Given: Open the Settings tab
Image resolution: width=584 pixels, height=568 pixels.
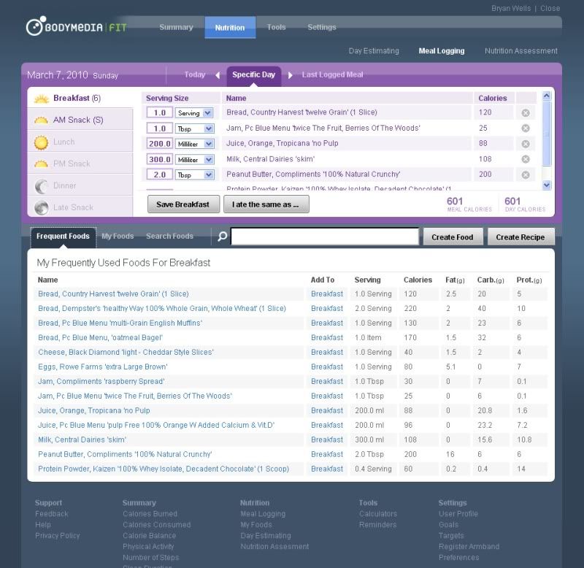Looking at the screenshot, I should pos(322,27).
